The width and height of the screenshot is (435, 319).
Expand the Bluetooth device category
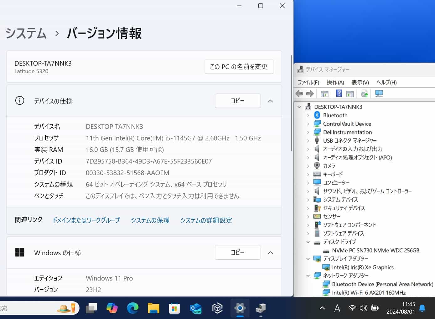(x=308, y=115)
